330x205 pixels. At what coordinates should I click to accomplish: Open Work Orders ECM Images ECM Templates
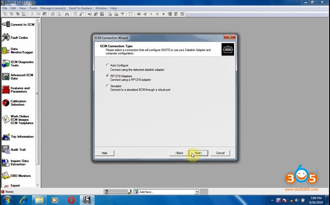click(x=18, y=119)
